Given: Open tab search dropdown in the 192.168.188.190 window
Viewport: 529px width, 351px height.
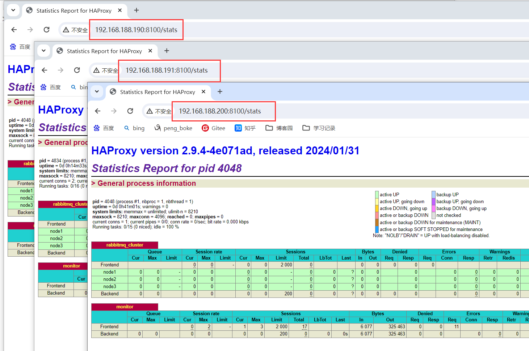Looking at the screenshot, I should (x=13, y=10).
